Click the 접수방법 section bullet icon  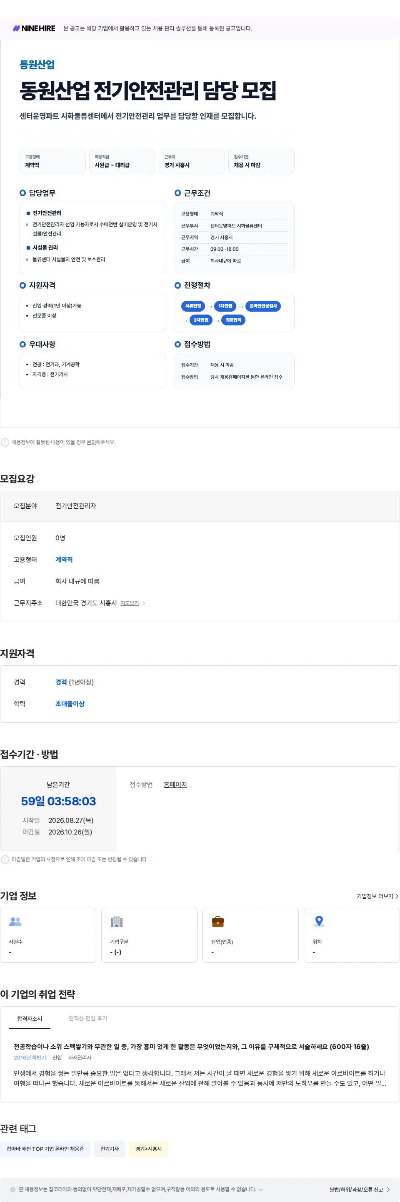177,345
